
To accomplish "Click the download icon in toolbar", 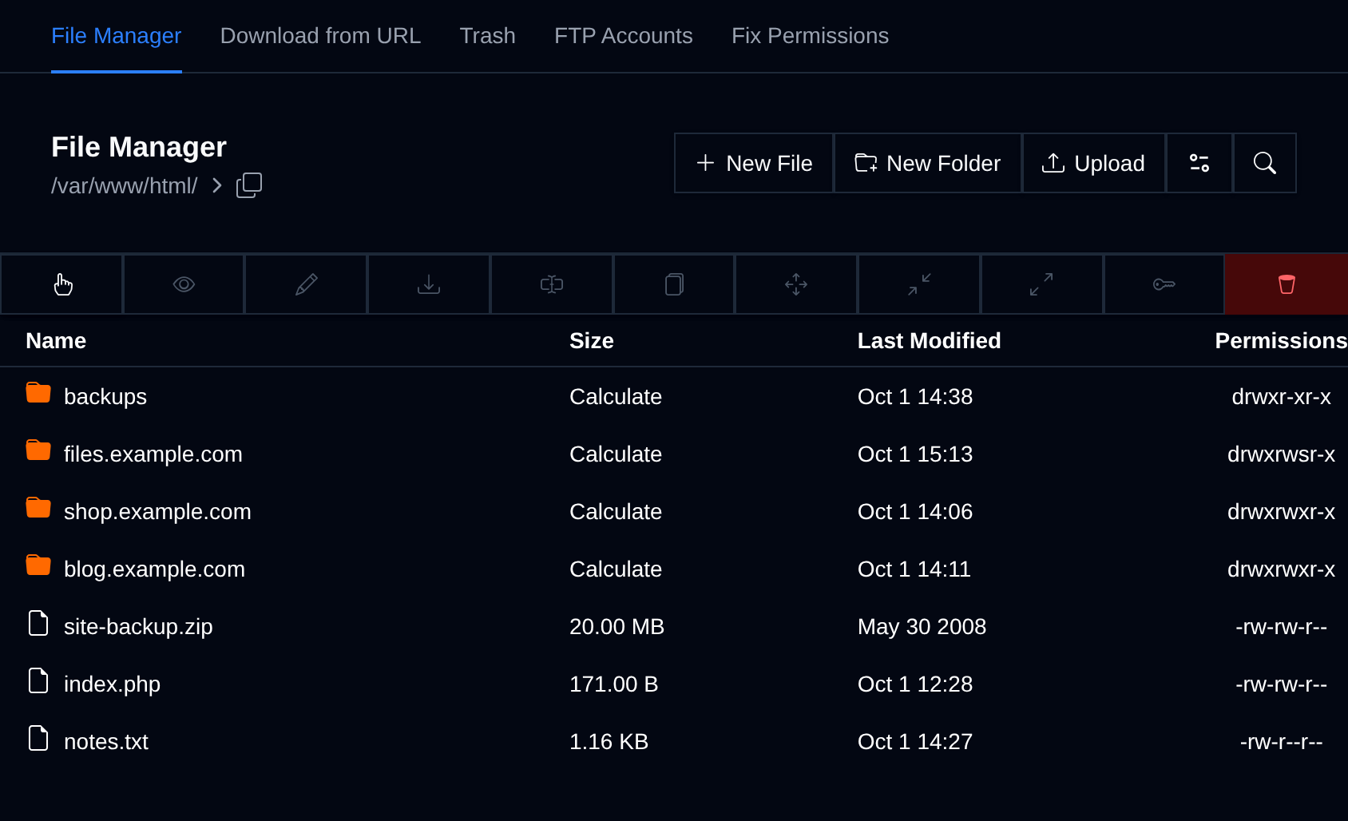I will 429,284.
